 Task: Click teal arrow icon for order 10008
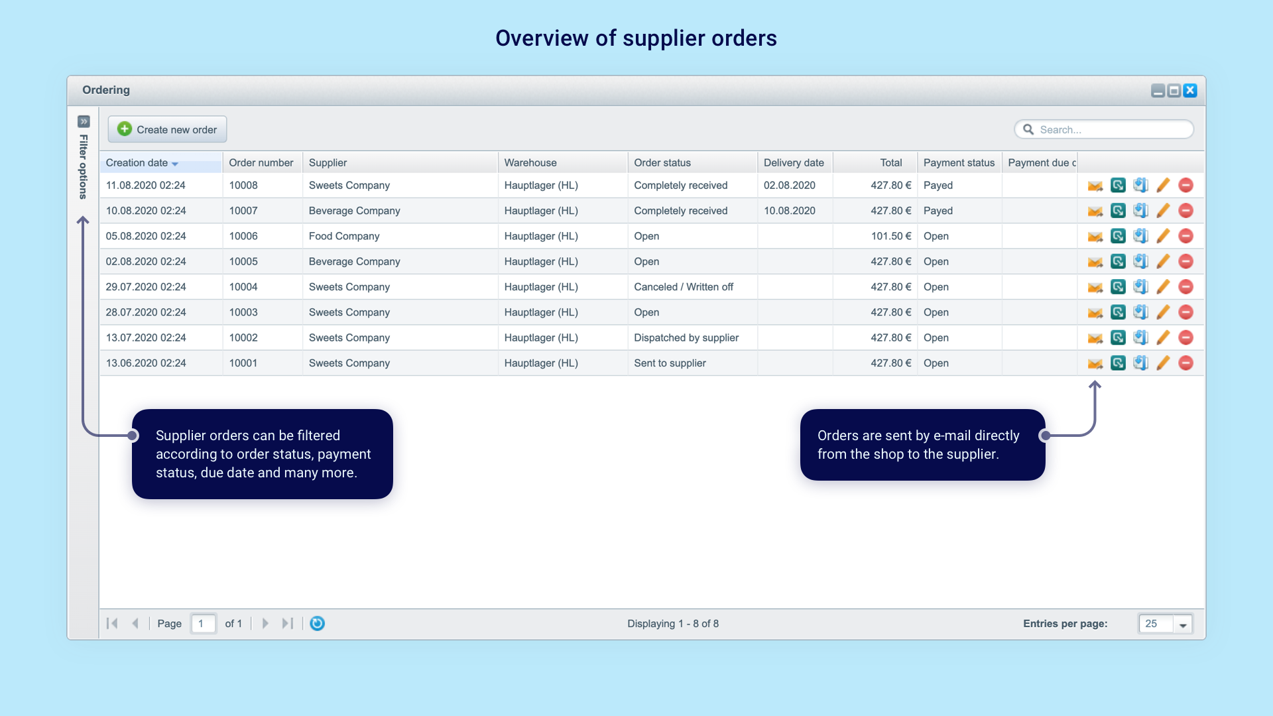point(1118,186)
